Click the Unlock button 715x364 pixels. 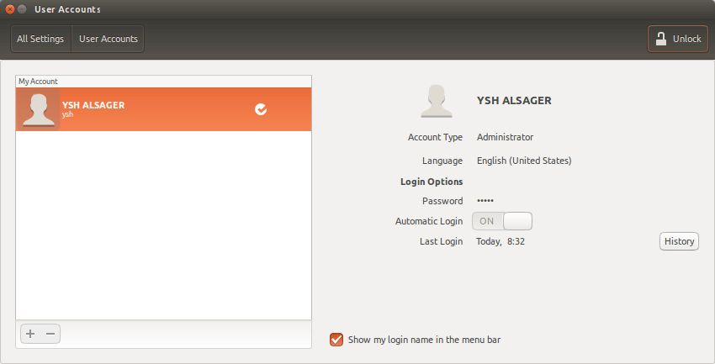[x=678, y=39]
